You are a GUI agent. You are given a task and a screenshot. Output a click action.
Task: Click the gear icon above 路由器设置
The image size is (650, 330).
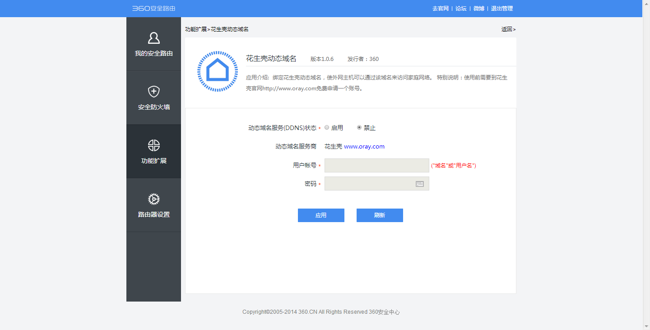pyautogui.click(x=154, y=199)
